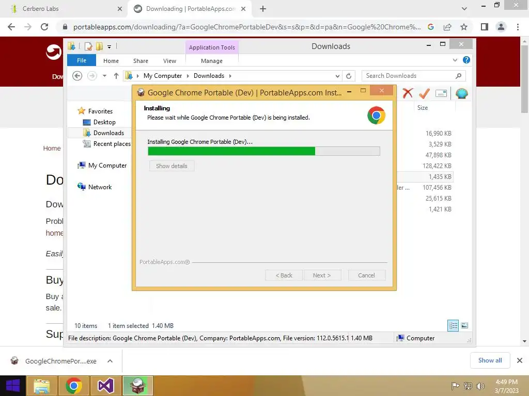Viewport: 529px width, 396px height.
Task: Open recent locations dropdown arrow
Action: pyautogui.click(x=104, y=76)
